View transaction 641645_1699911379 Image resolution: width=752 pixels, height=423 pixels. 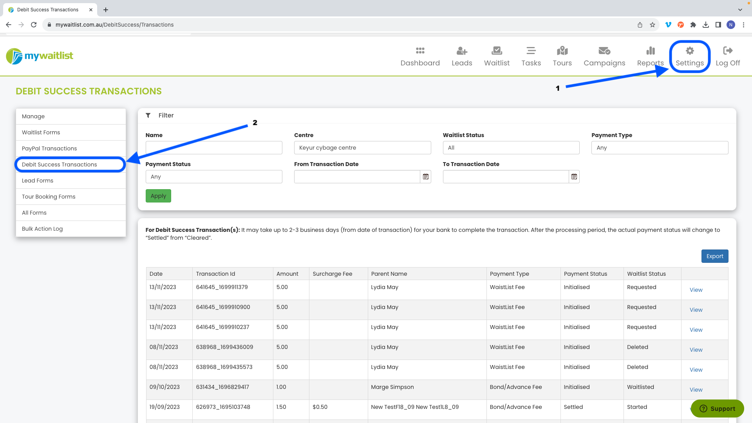coord(696,290)
